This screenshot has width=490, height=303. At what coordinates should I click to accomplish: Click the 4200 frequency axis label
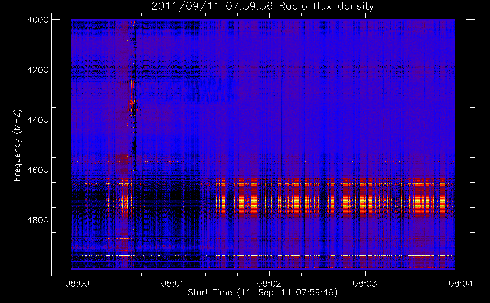coord(38,70)
